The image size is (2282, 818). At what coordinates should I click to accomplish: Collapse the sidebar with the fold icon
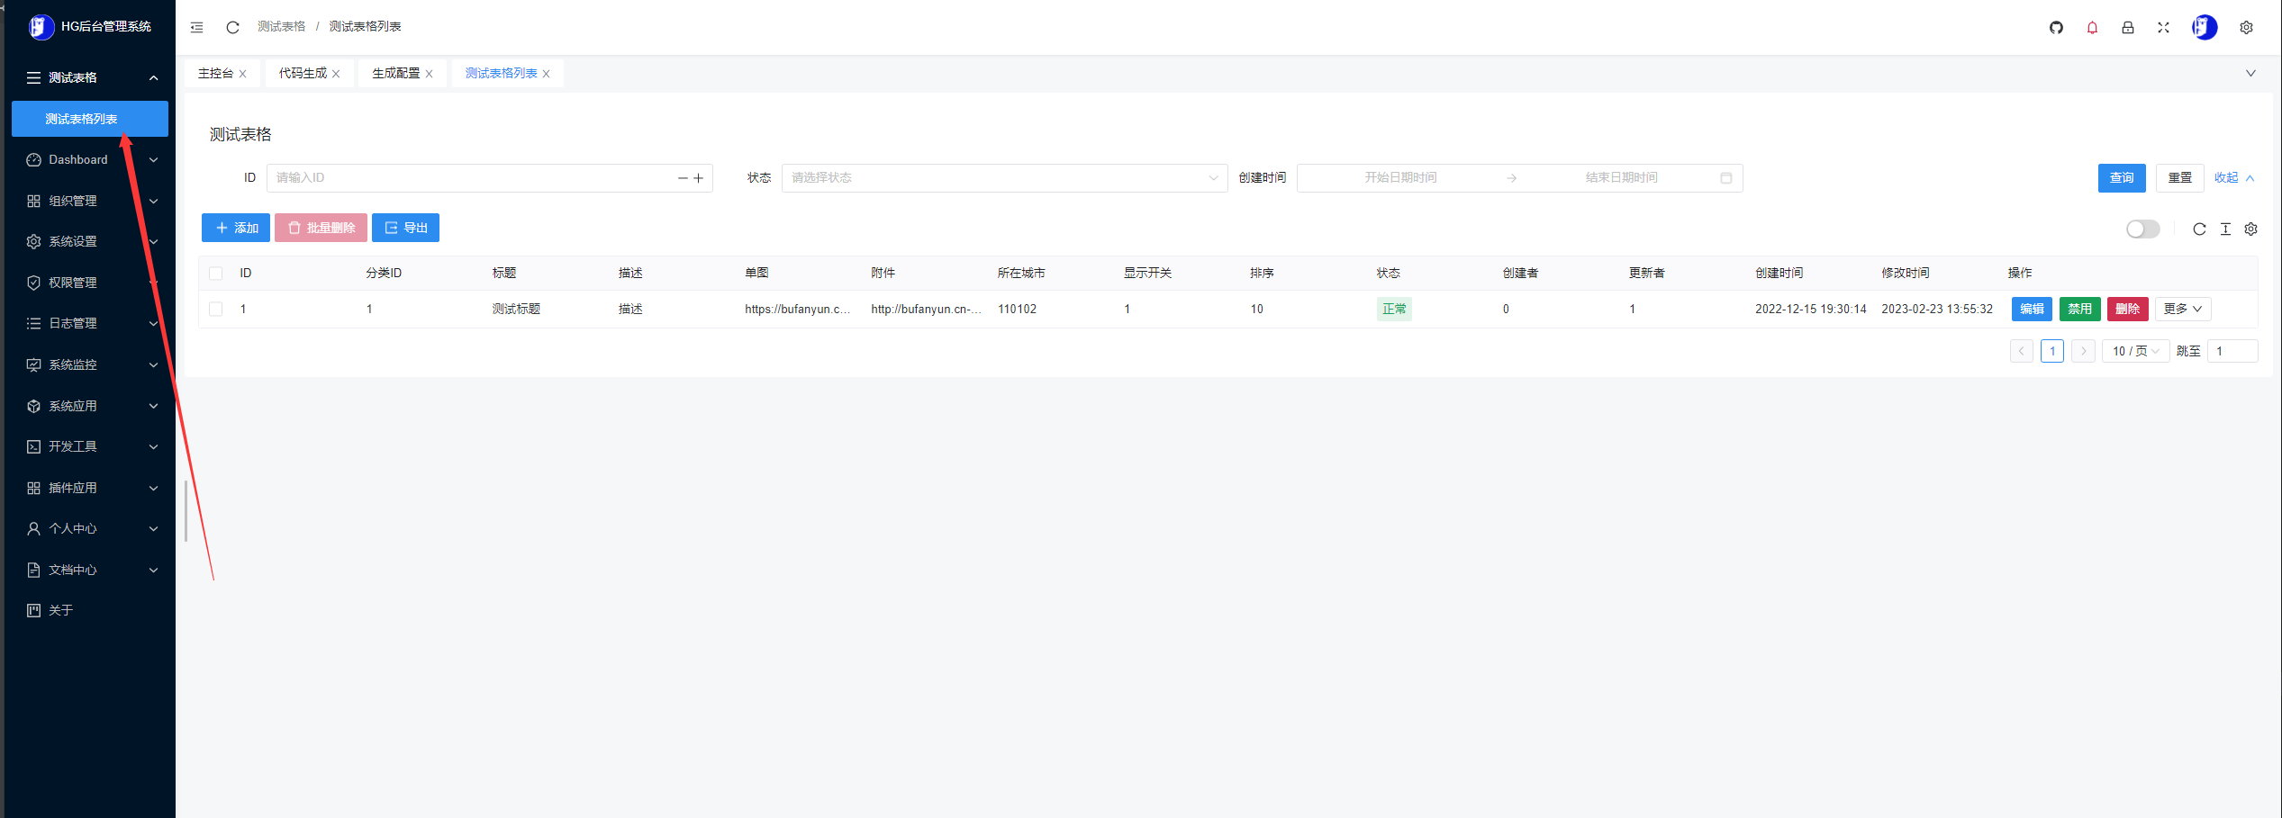pos(196,27)
